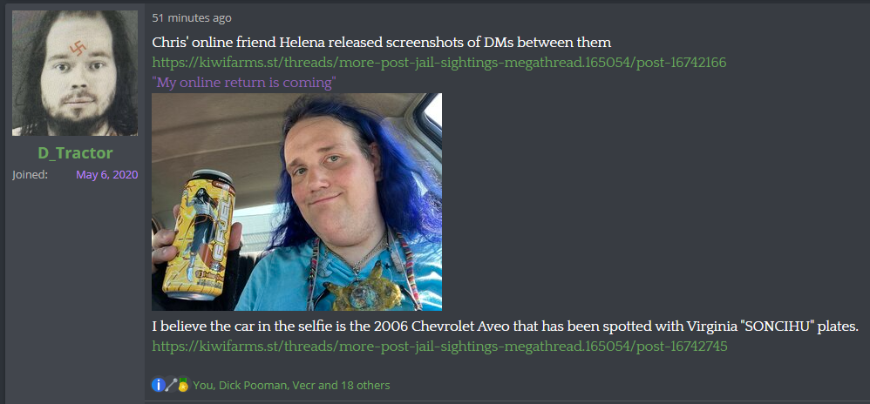Click the "Joined:" label under the username
The height and width of the screenshot is (404, 870).
tap(30, 175)
